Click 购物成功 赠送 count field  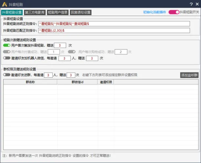coord(121,52)
